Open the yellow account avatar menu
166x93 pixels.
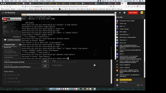pos(142,13)
